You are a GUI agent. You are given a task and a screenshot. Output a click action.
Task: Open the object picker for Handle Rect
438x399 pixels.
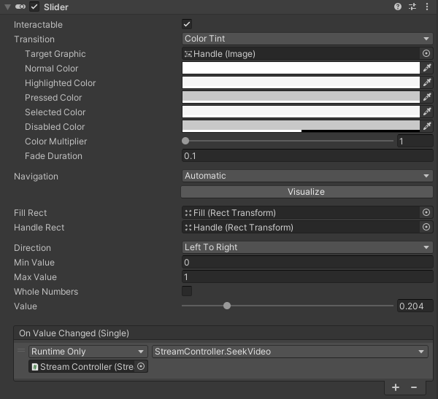point(426,227)
